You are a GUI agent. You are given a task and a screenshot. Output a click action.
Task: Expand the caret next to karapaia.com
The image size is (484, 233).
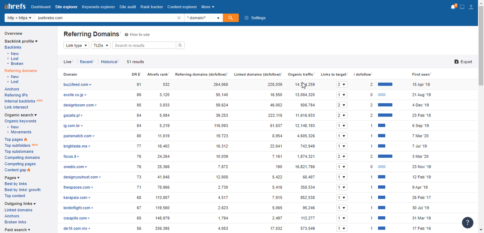(89, 197)
